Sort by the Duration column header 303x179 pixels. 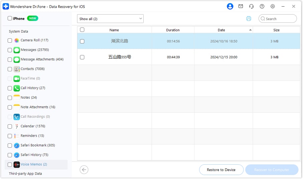click(x=173, y=30)
